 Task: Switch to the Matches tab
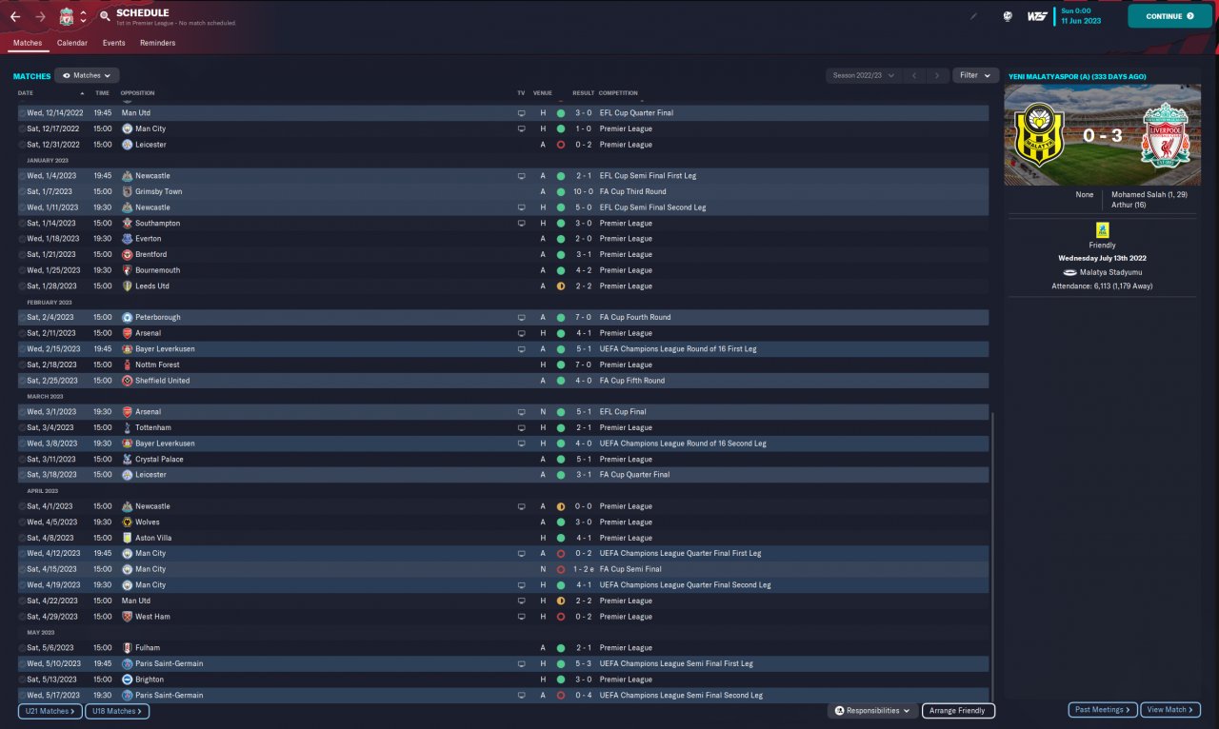click(x=28, y=43)
